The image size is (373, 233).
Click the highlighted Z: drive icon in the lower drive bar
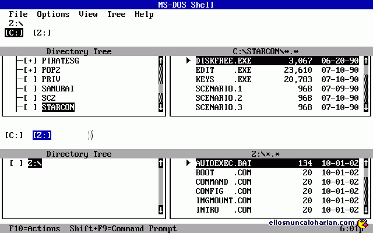pyautogui.click(x=42, y=135)
